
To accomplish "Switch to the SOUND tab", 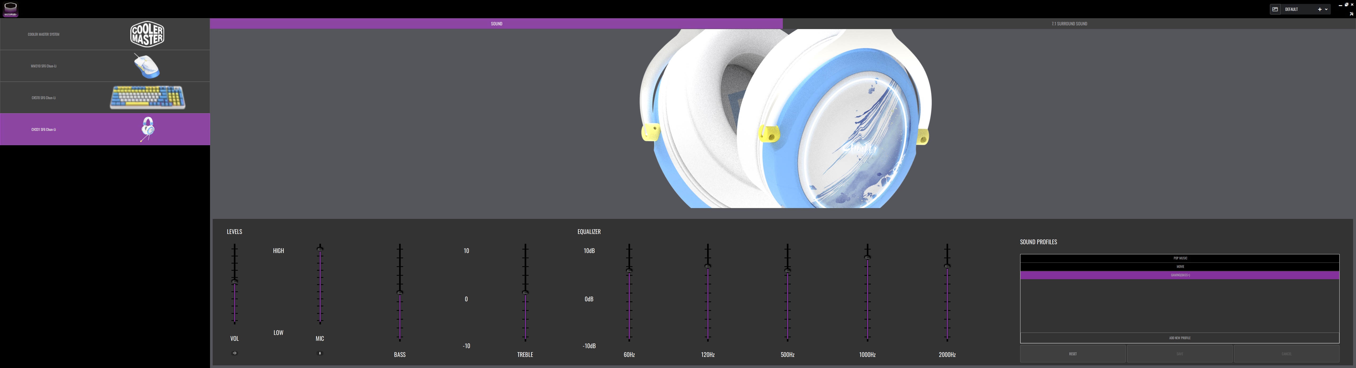I will [x=496, y=24].
